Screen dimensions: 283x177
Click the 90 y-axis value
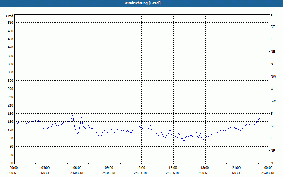[11, 138]
